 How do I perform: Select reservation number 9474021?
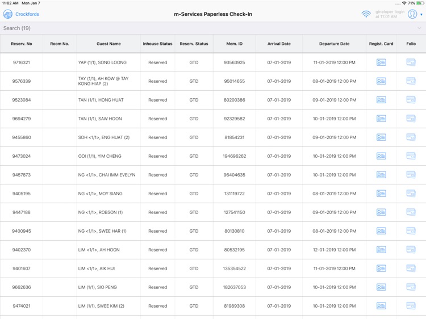(x=22, y=306)
